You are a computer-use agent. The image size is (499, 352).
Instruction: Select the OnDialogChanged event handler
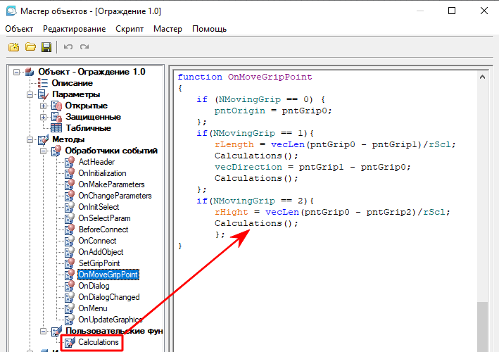point(109,297)
